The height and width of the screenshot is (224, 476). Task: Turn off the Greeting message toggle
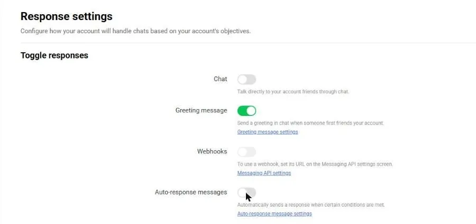click(x=246, y=111)
